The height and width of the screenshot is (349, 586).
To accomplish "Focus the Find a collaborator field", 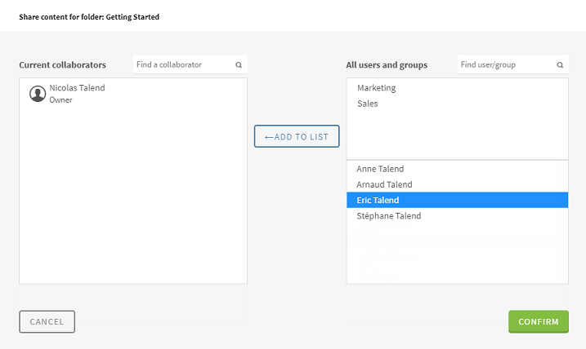I will point(183,64).
